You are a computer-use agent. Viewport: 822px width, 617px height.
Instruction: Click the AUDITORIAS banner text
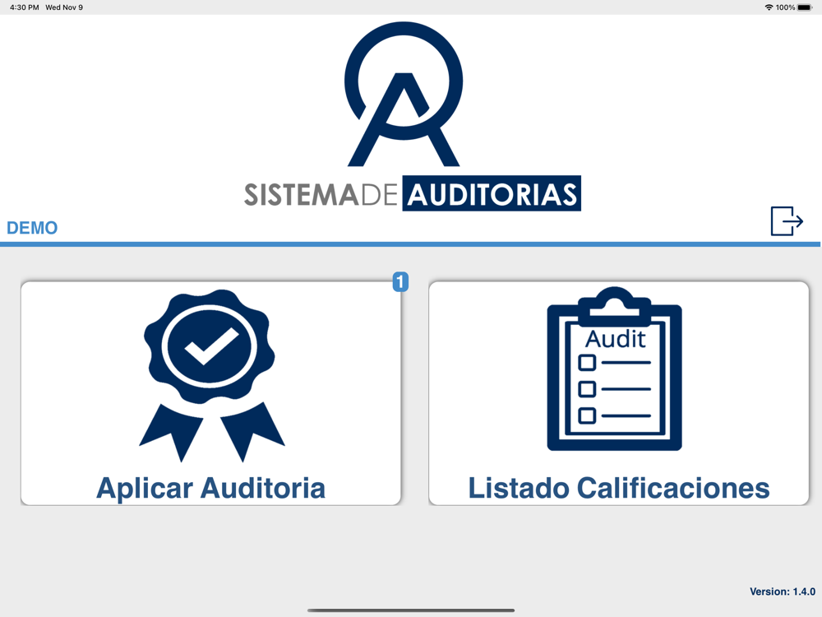click(x=492, y=193)
